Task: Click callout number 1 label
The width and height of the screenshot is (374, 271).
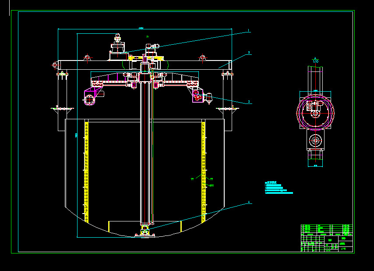Action: (249, 30)
